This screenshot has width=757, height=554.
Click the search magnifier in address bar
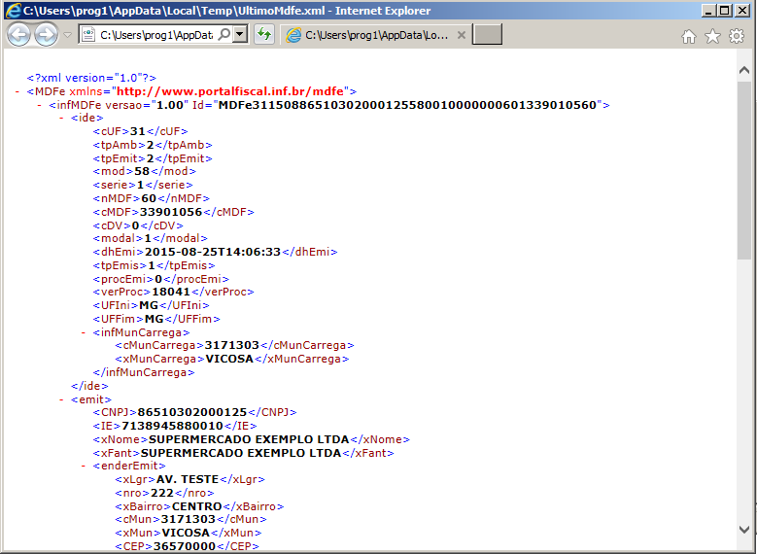click(224, 35)
